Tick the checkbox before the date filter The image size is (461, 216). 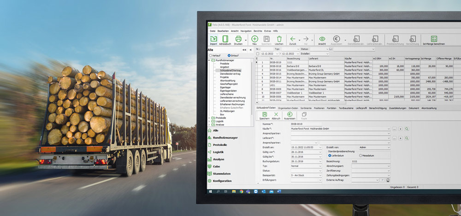click(257, 54)
